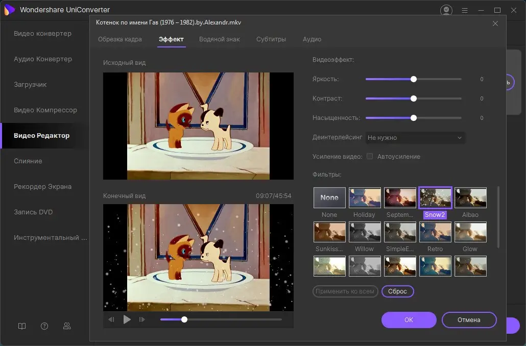Choose the Retro filter thumbnail
The image size is (526, 346).
(435, 232)
